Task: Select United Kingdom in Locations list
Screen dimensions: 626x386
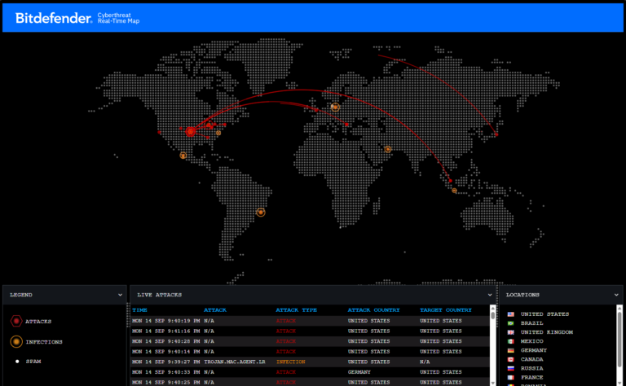Action: (547, 332)
